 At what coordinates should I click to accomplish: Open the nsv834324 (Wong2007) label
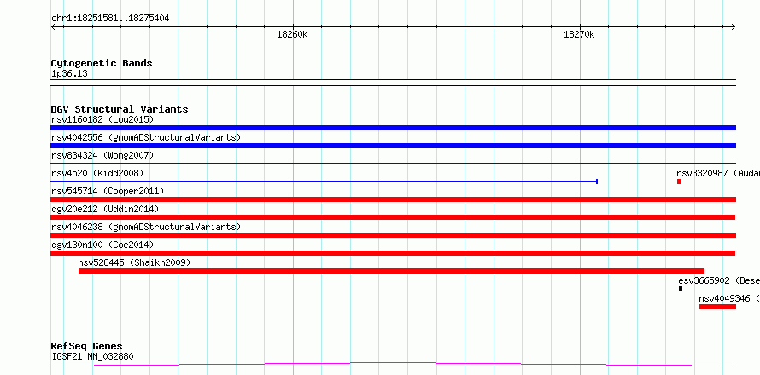pyautogui.click(x=102, y=155)
